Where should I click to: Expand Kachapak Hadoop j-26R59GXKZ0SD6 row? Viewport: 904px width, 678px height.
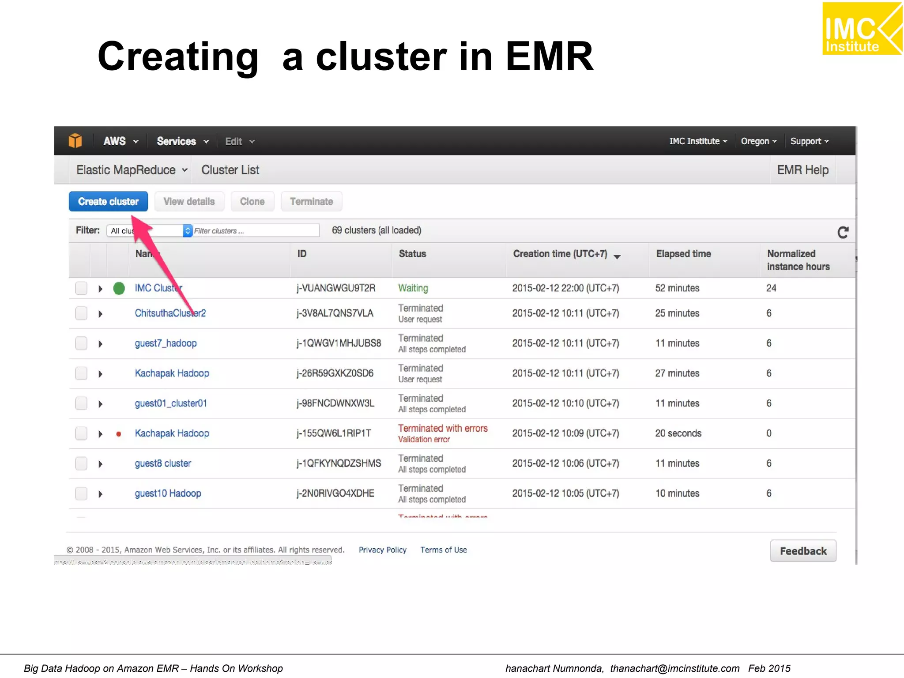(x=100, y=374)
